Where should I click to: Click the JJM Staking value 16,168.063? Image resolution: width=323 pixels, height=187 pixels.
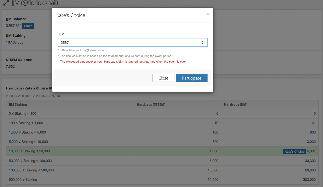point(15,42)
